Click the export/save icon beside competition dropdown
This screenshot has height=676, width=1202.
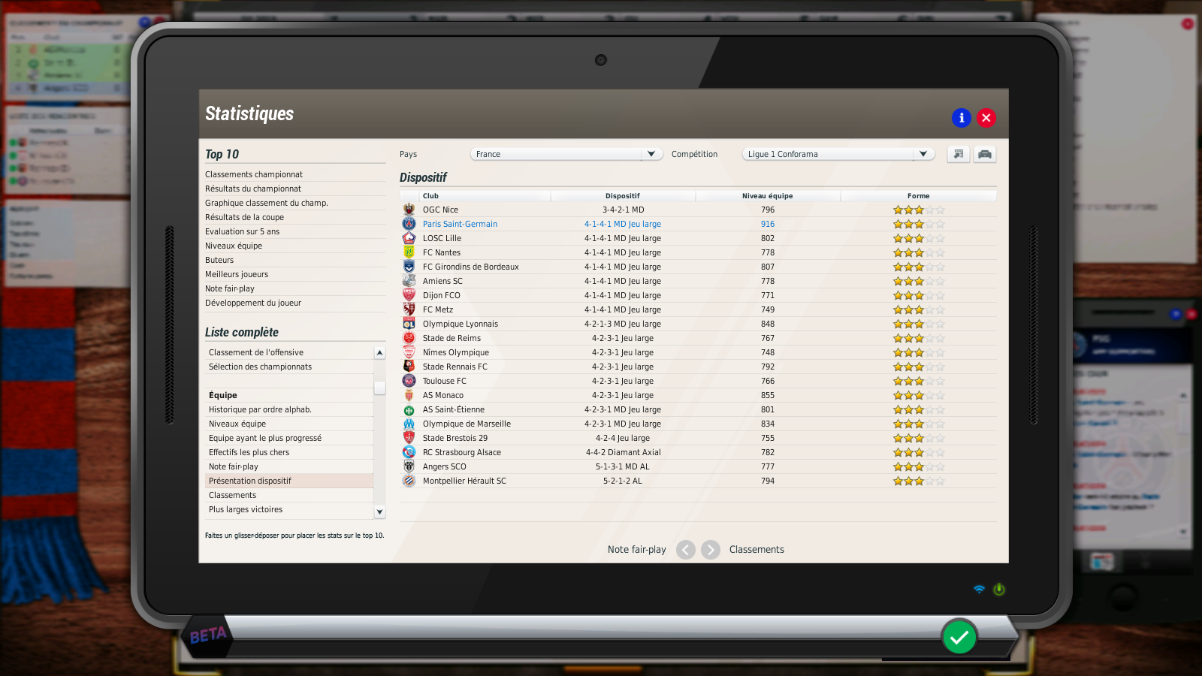pyautogui.click(x=958, y=154)
